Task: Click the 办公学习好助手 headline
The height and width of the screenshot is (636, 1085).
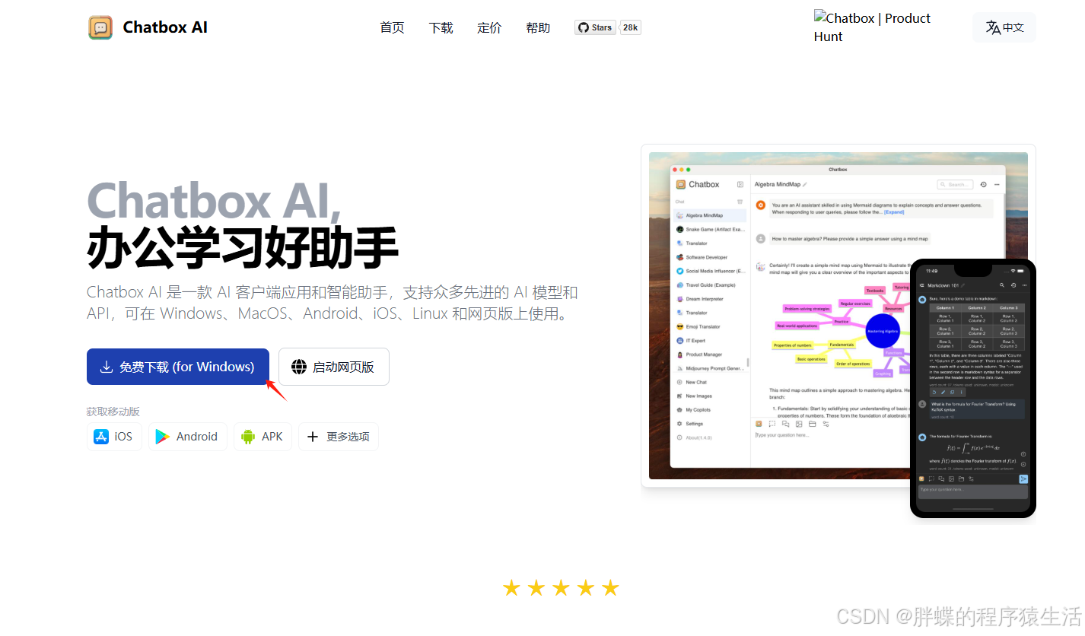Action: pyautogui.click(x=243, y=247)
